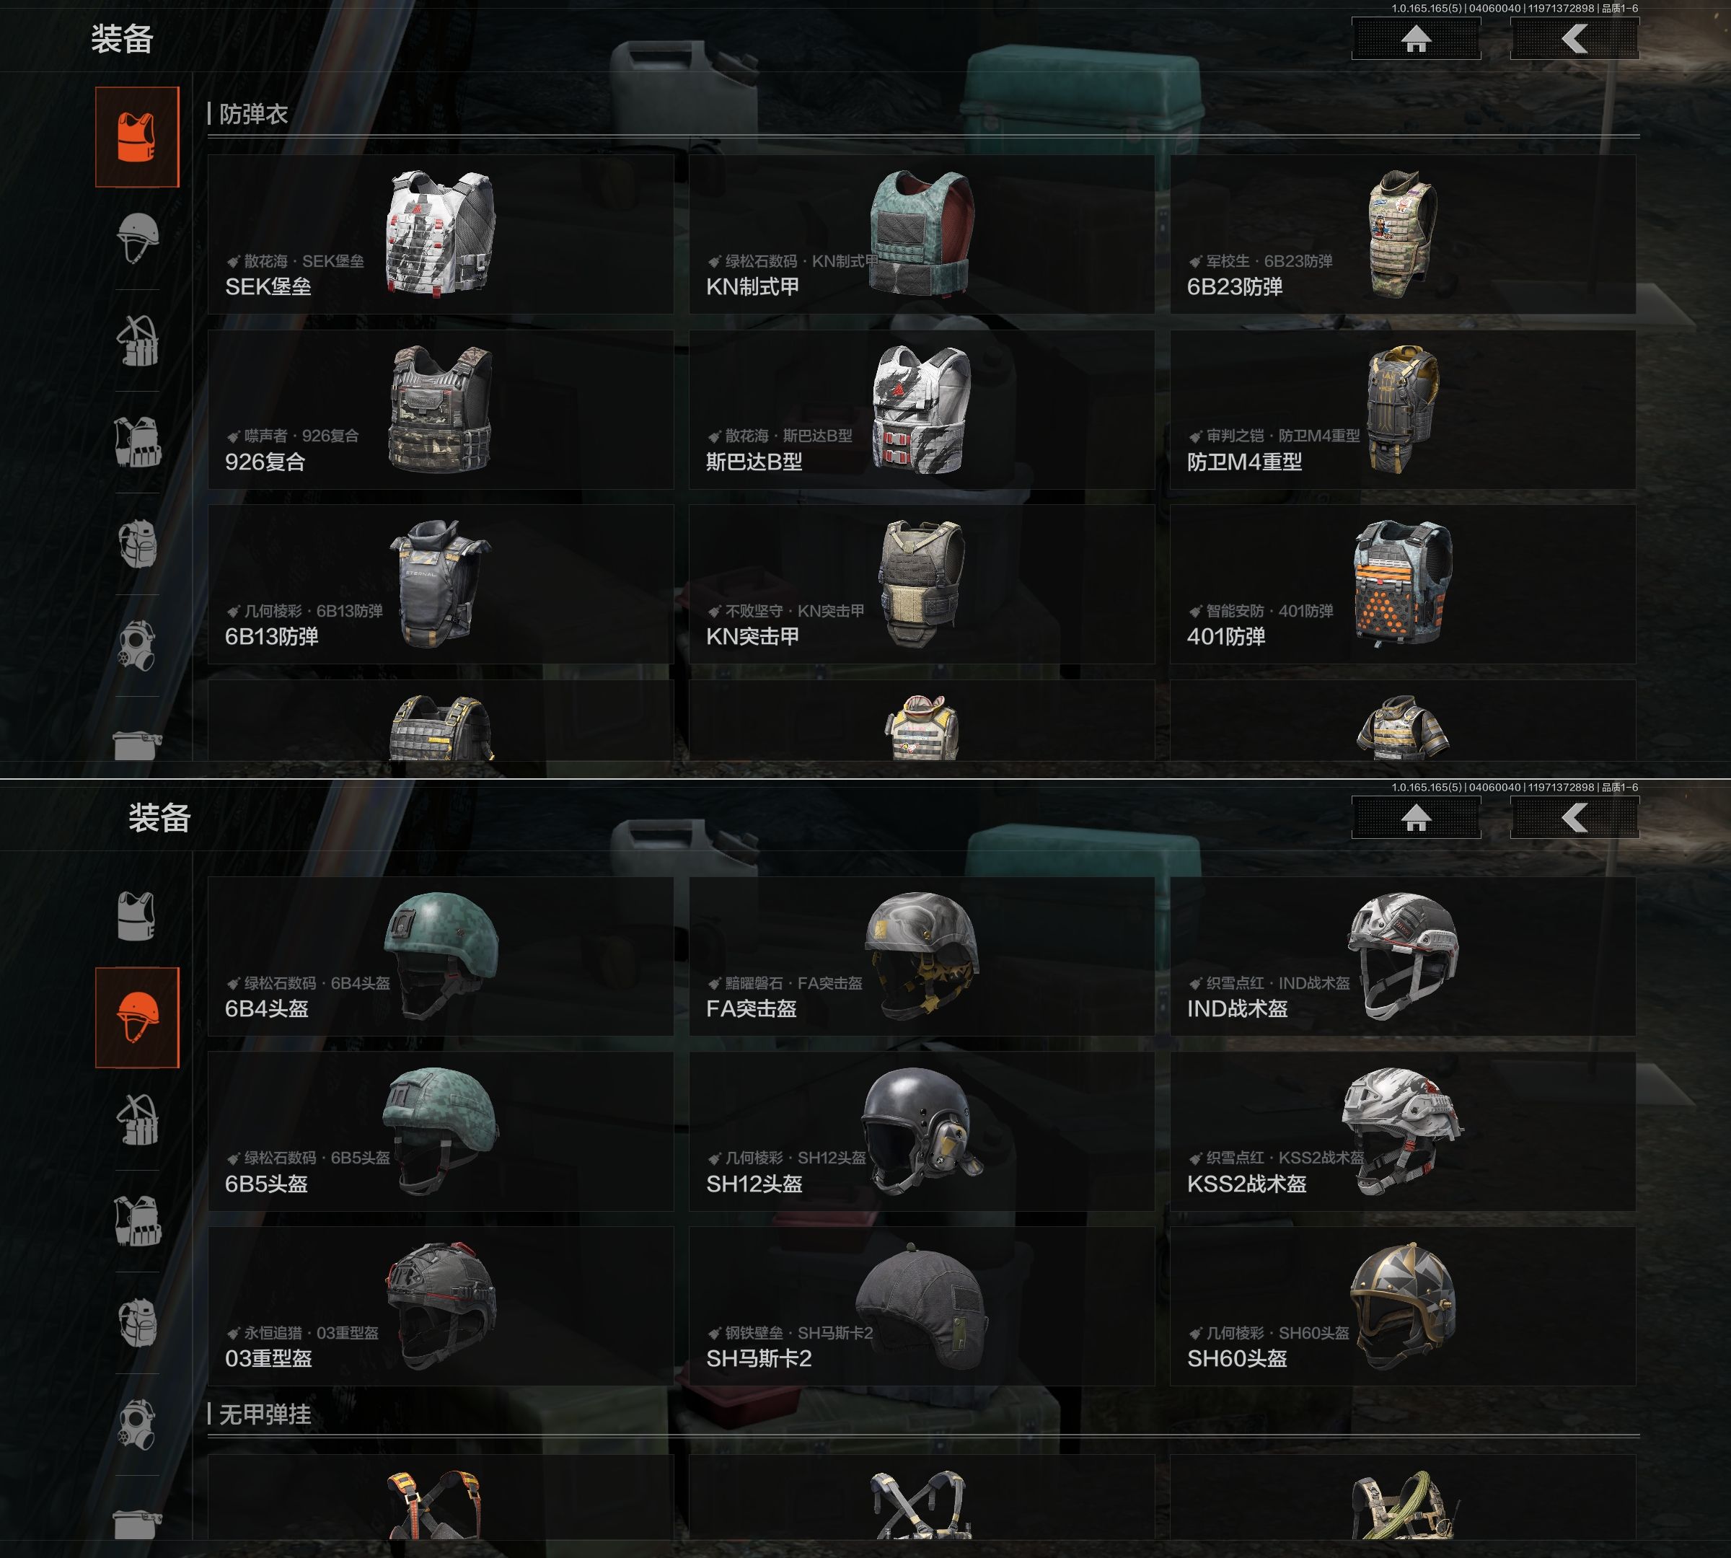
Task: Select the SH12头盔 black pilot helmet
Action: [921, 1131]
